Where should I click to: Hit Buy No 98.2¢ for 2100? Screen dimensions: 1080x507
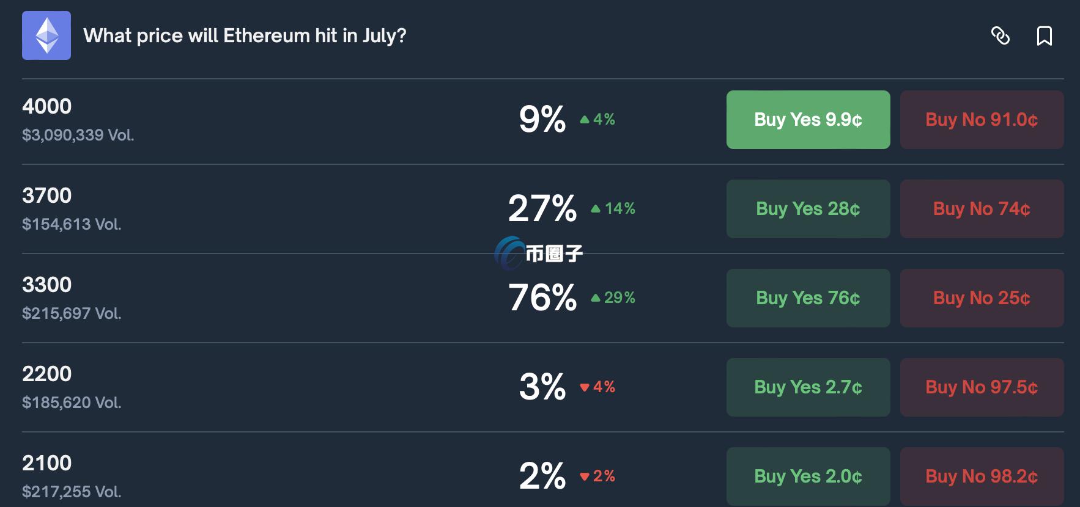click(x=982, y=476)
